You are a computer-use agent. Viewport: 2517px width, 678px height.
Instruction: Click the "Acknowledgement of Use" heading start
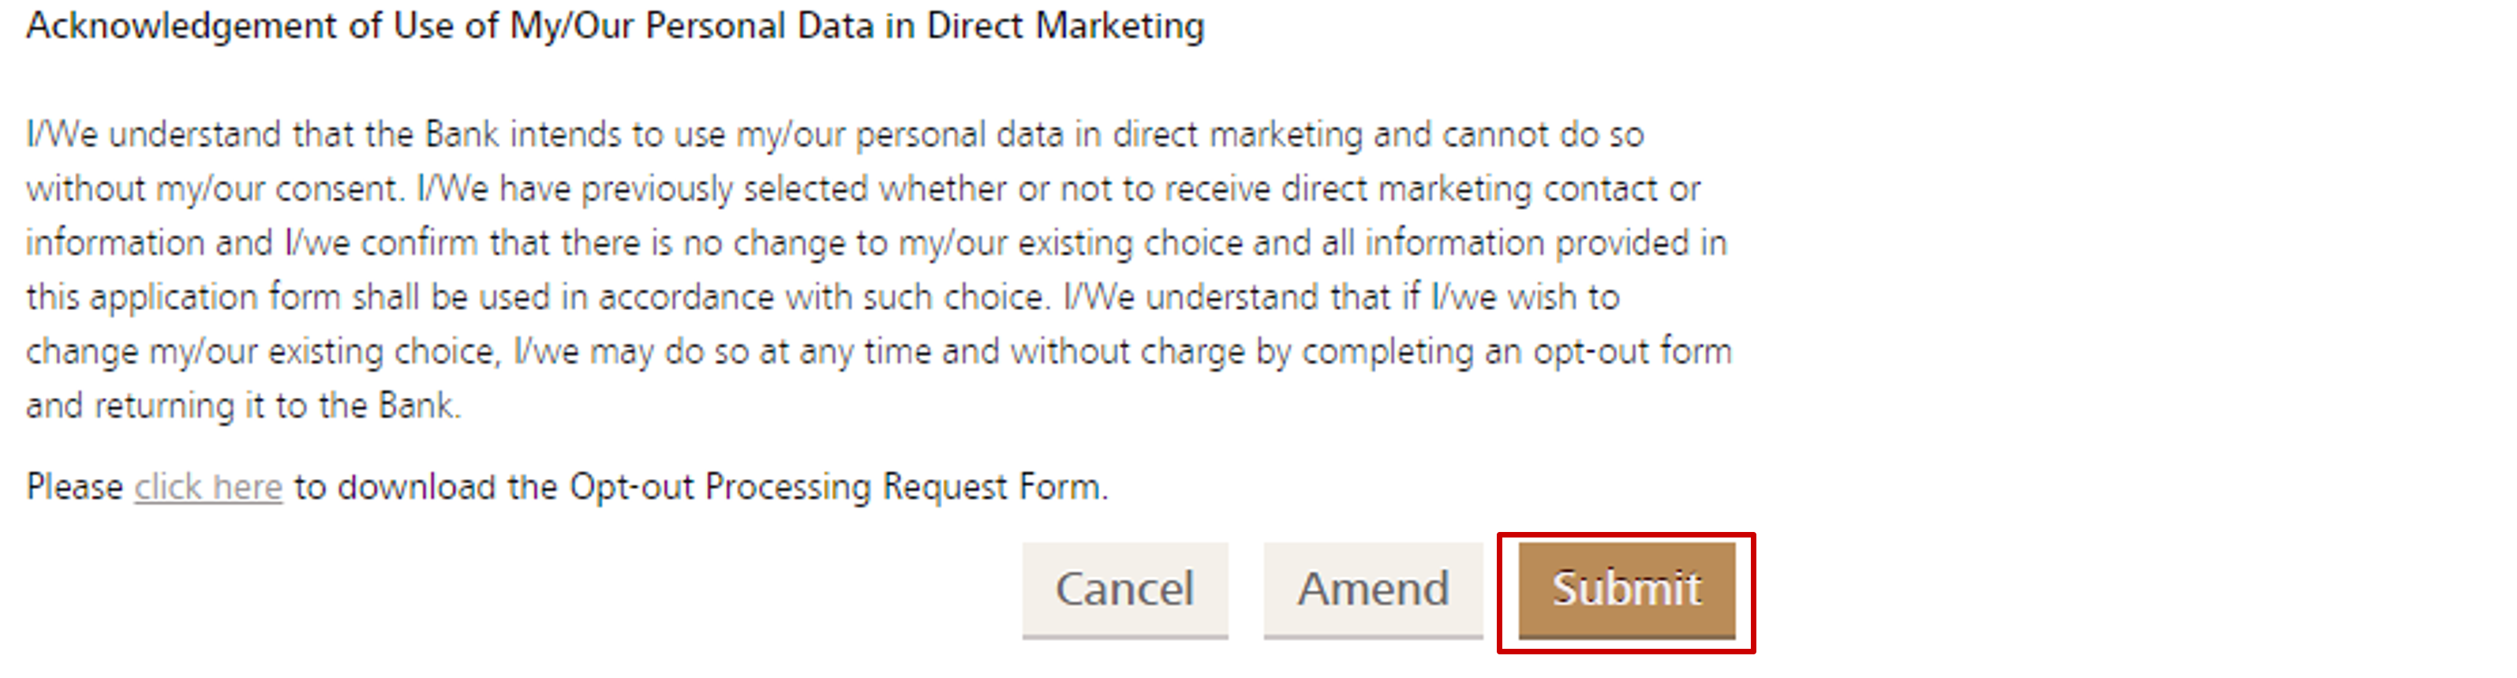(204, 25)
